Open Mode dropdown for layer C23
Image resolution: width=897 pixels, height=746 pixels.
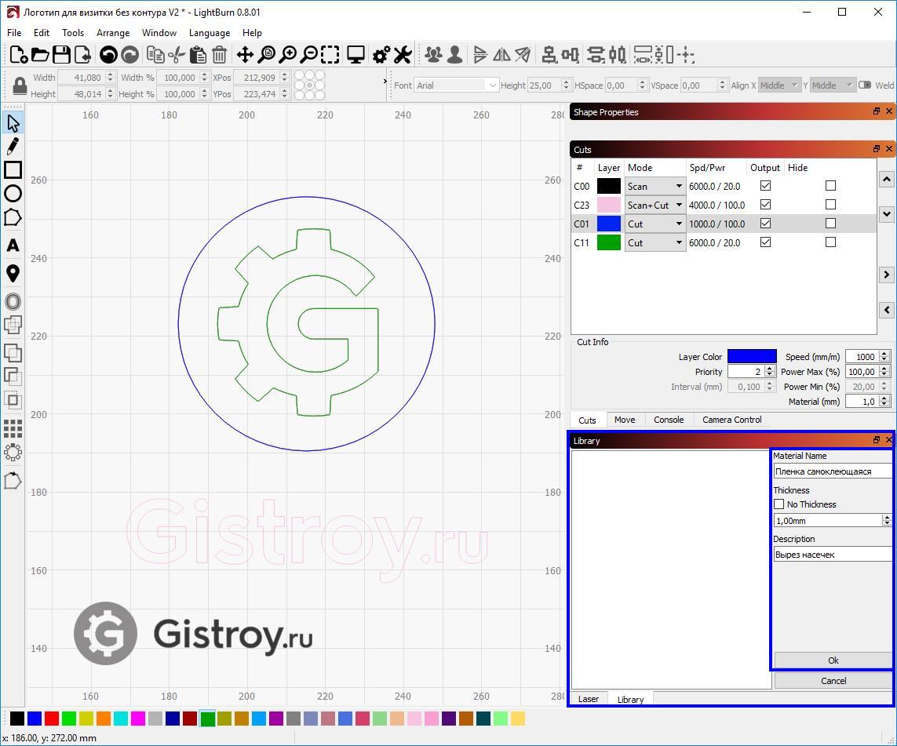click(x=655, y=206)
